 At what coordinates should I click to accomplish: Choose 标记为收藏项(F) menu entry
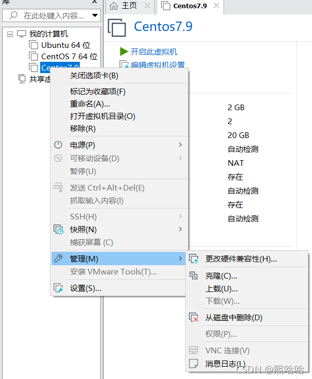click(98, 92)
